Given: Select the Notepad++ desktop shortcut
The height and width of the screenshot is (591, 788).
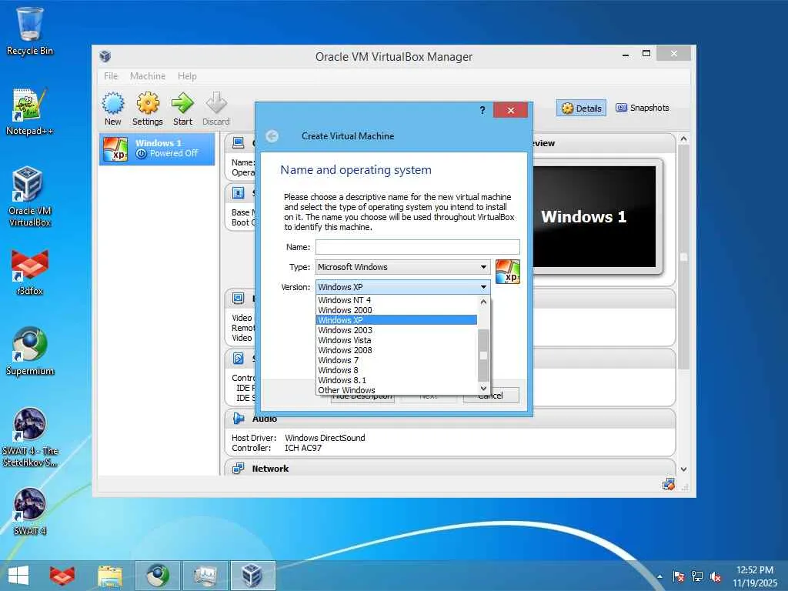Looking at the screenshot, I should (30, 112).
